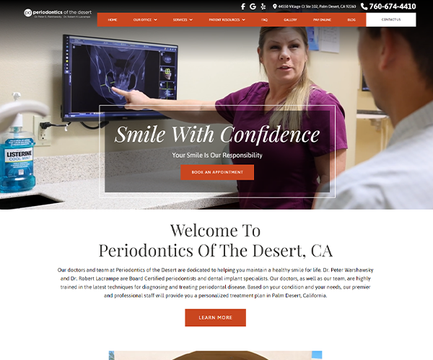The image size is (433, 360).
Task: Click the phone handset icon
Action: point(364,6)
